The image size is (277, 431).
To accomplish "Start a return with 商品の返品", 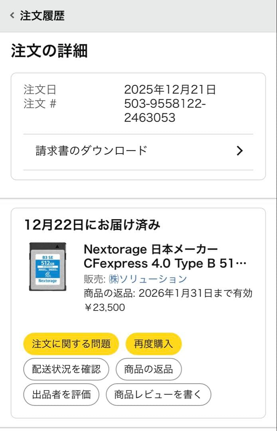I will pyautogui.click(x=148, y=369).
